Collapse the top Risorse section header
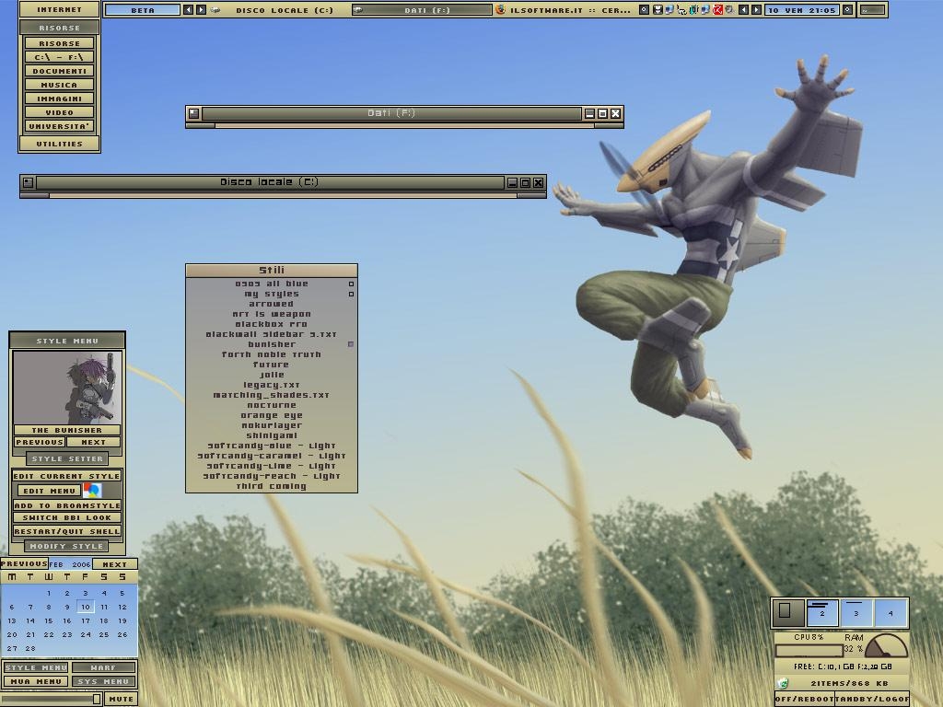 coord(59,28)
